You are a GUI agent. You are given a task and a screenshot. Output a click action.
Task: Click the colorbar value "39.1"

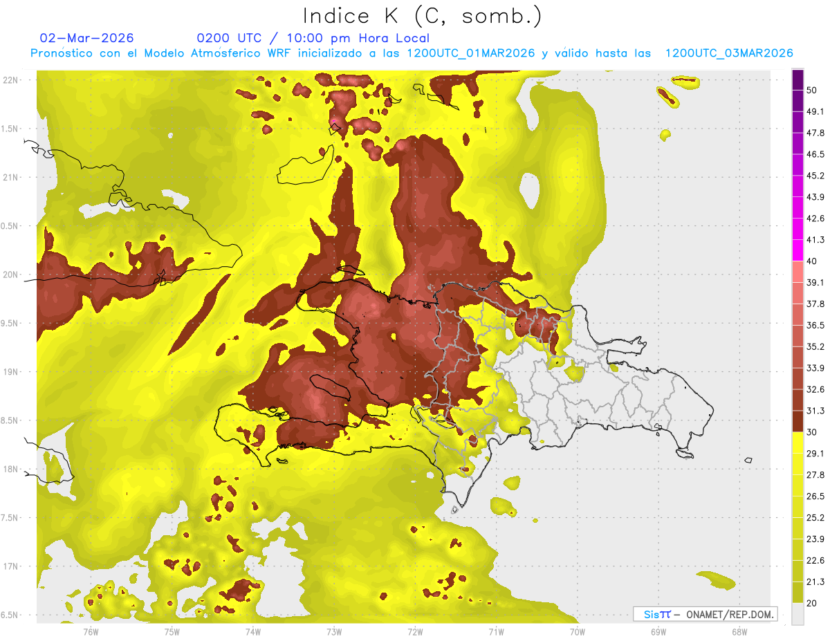816,282
